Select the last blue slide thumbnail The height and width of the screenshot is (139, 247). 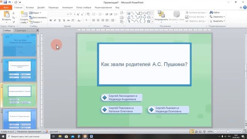point(20,119)
